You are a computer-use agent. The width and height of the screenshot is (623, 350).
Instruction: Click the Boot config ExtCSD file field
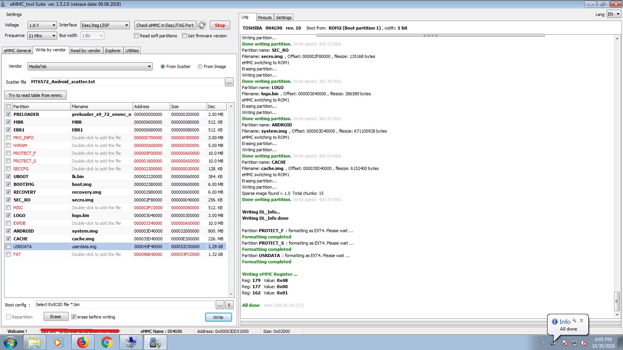(125, 305)
